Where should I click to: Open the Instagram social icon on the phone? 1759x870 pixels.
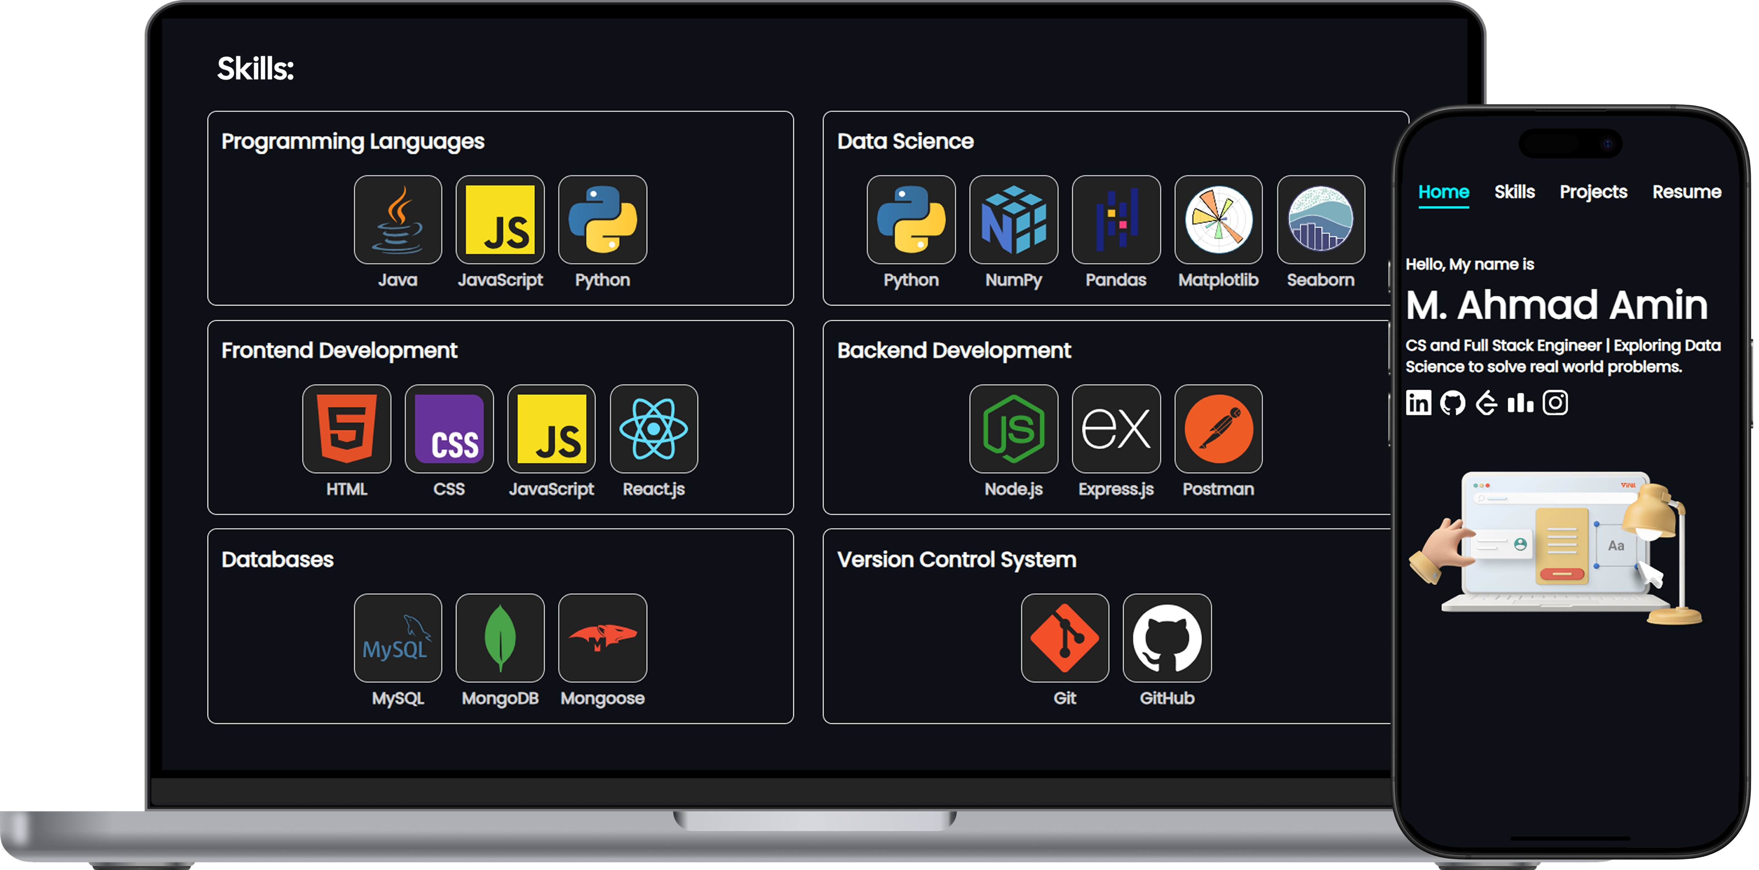1555,403
